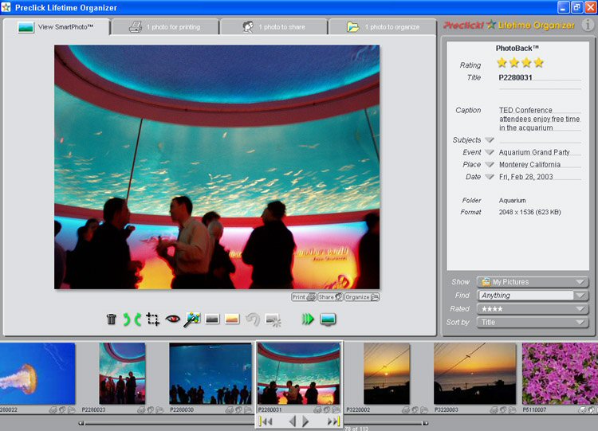Select the crop tool icon

(153, 319)
